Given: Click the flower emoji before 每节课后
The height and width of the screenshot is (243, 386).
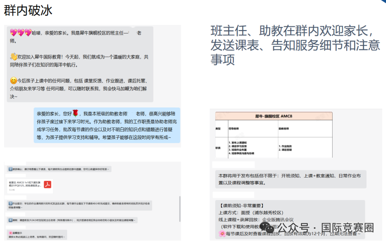Looking at the screenshot, I should pyautogui.click(x=222, y=234).
